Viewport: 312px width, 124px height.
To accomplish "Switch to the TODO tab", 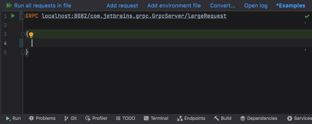I will 125,118.
